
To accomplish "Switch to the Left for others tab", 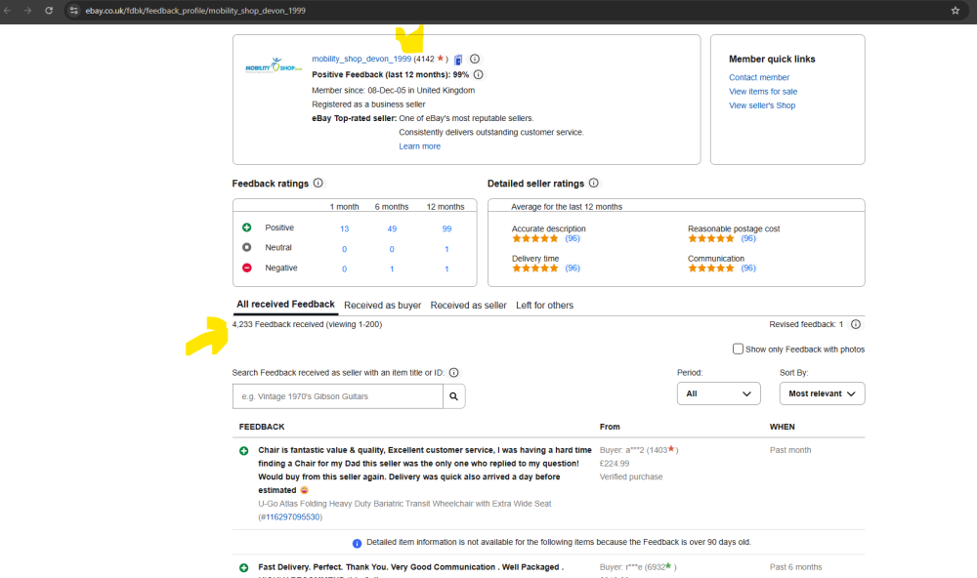I will (x=544, y=306).
